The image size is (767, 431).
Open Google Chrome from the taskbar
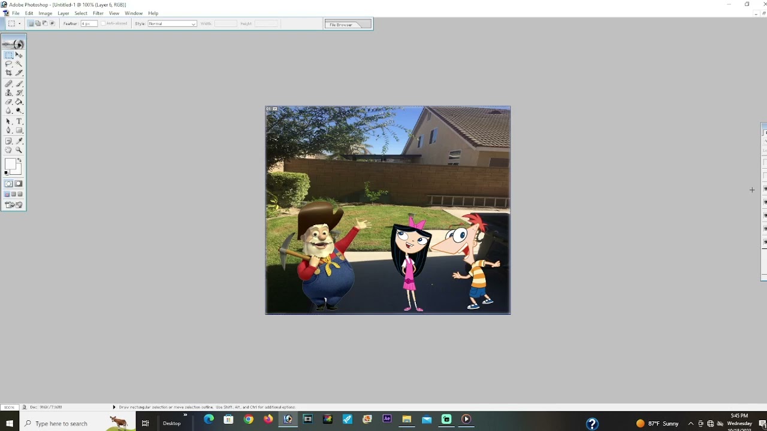tap(248, 420)
